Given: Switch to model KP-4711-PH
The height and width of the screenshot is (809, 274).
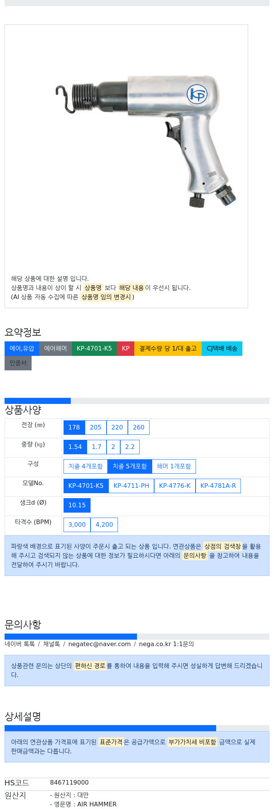Looking at the screenshot, I should point(131,486).
